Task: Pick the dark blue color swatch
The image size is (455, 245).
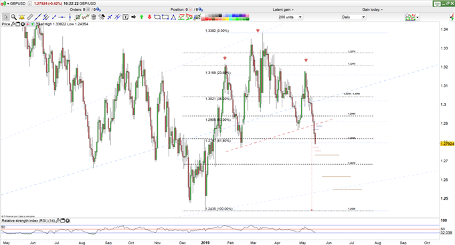Action: (241, 15)
